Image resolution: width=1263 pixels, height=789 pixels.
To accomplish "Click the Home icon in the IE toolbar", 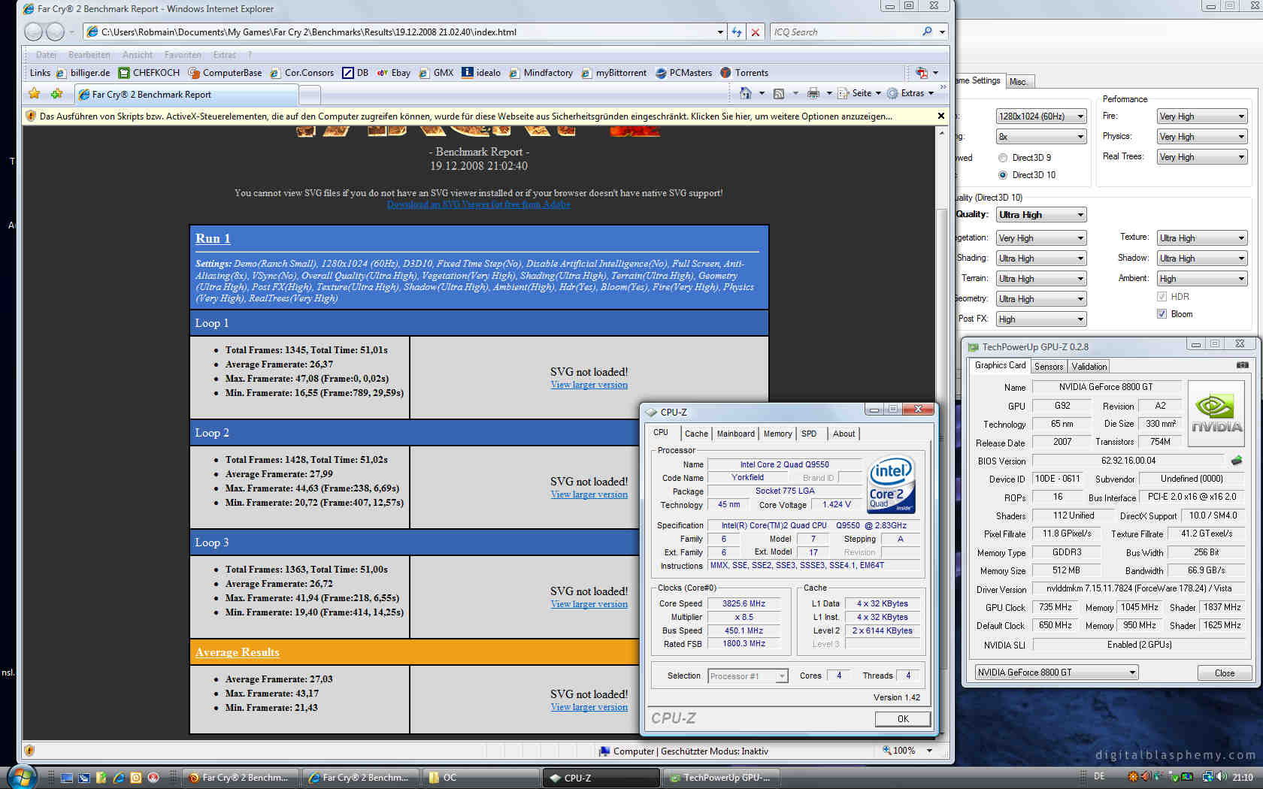I will pyautogui.click(x=746, y=93).
